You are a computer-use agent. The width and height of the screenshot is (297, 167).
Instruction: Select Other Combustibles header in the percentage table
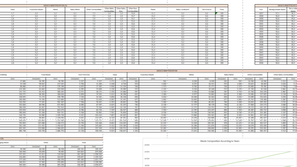click(94, 9)
